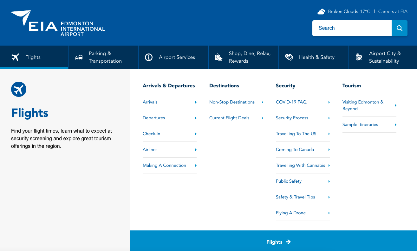Click the bottom Flights button label

[x=274, y=242]
